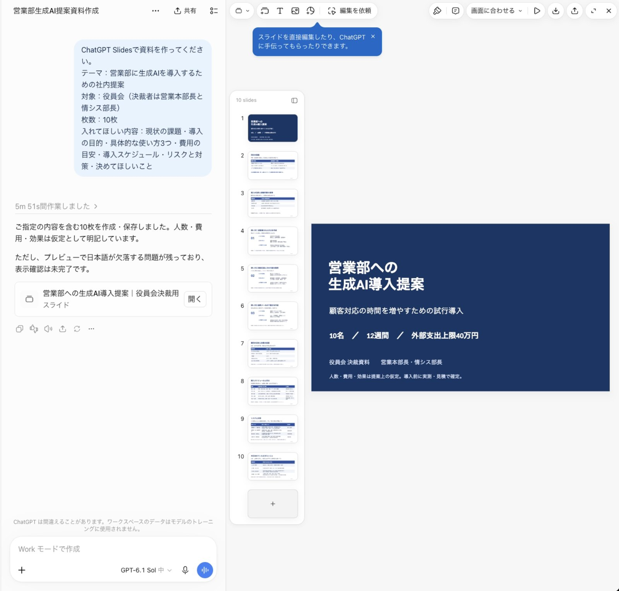The image size is (619, 591).
Task: Open more actions under the response
Action: point(91,329)
